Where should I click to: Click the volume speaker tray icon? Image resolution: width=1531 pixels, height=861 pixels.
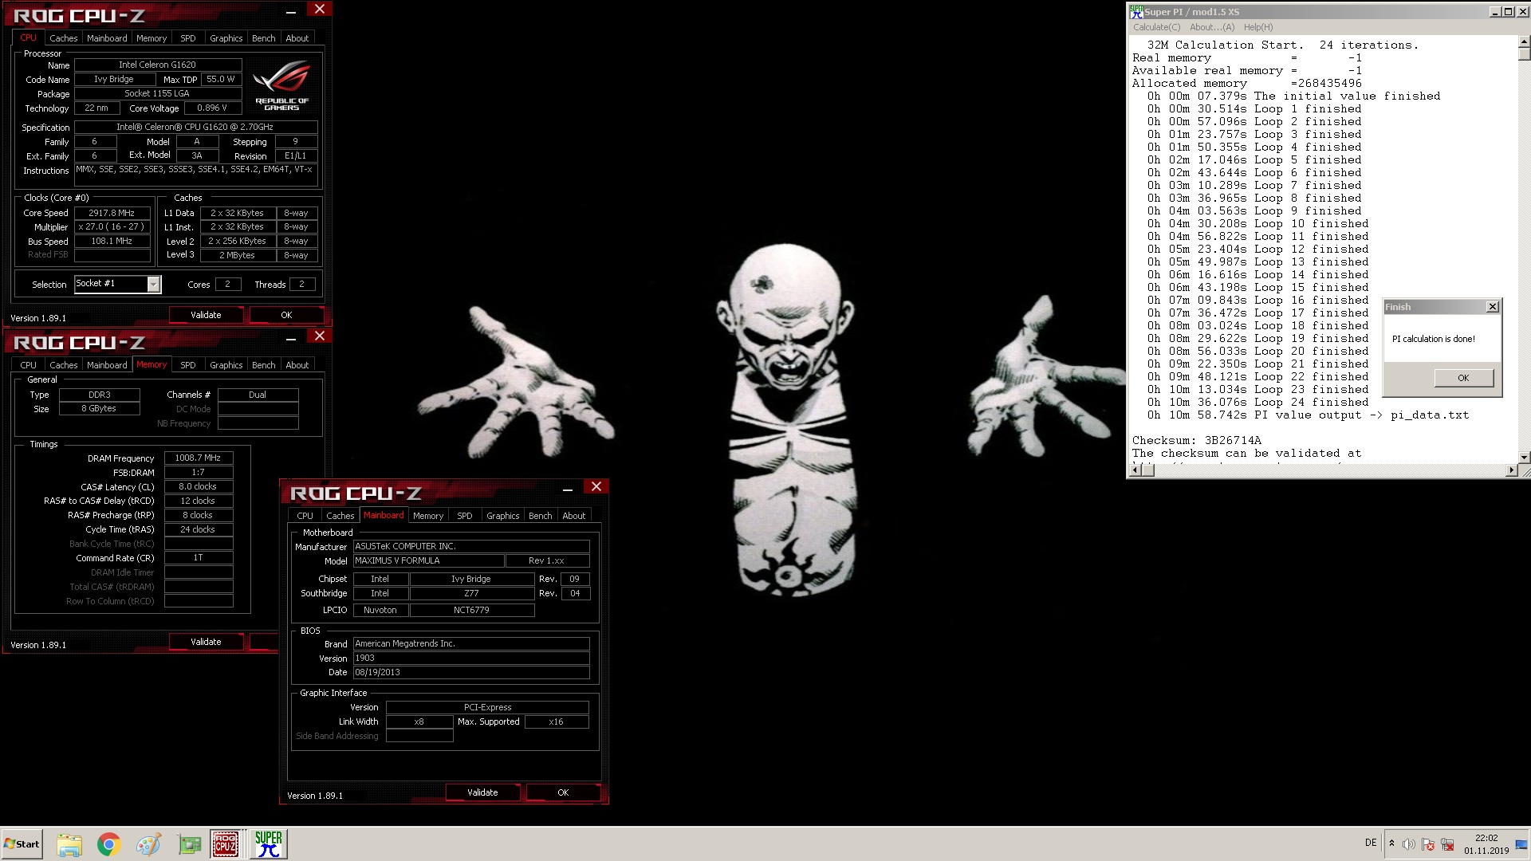[x=1409, y=844]
